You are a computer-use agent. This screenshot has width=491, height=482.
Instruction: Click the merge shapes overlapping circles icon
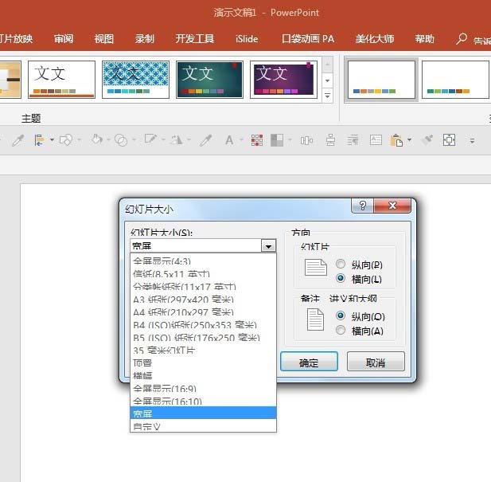[121, 139]
